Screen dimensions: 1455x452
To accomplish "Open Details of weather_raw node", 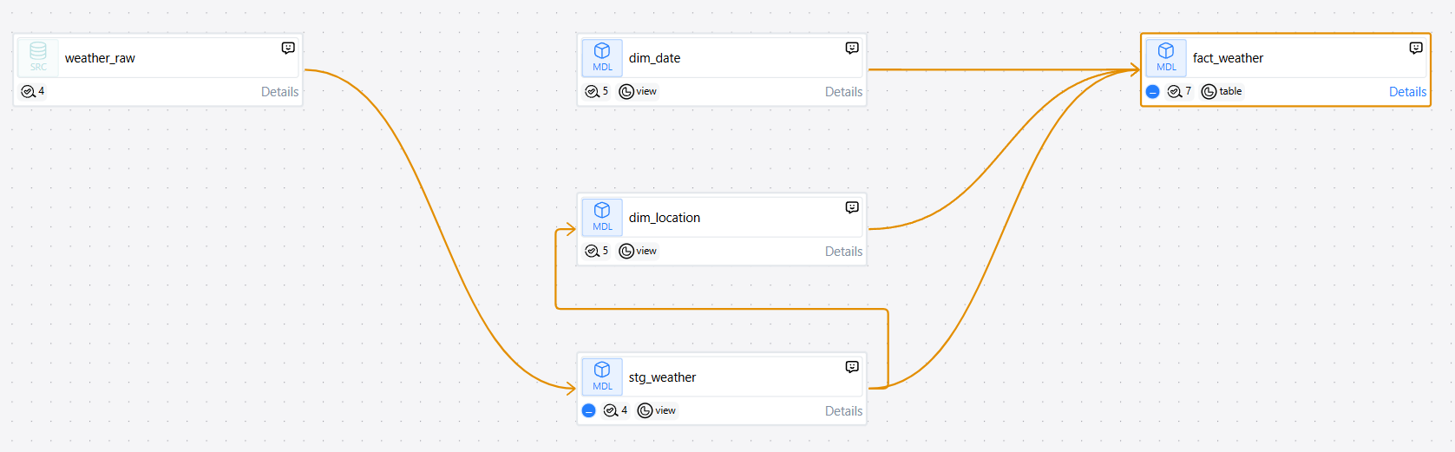I will [x=279, y=92].
